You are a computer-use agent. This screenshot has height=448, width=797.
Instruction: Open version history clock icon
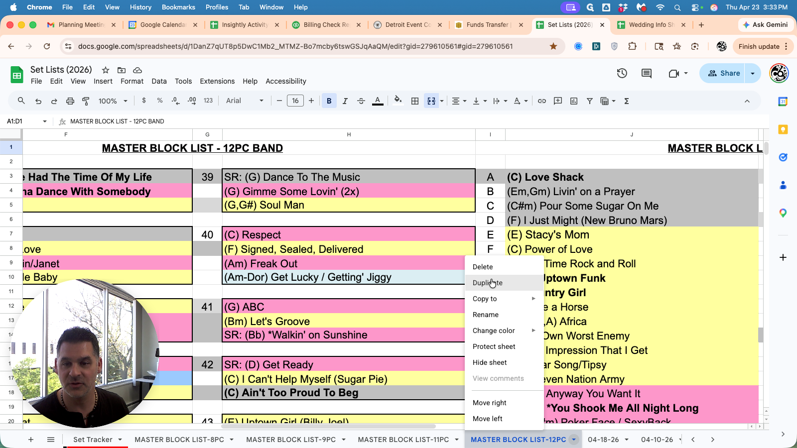[622, 73]
